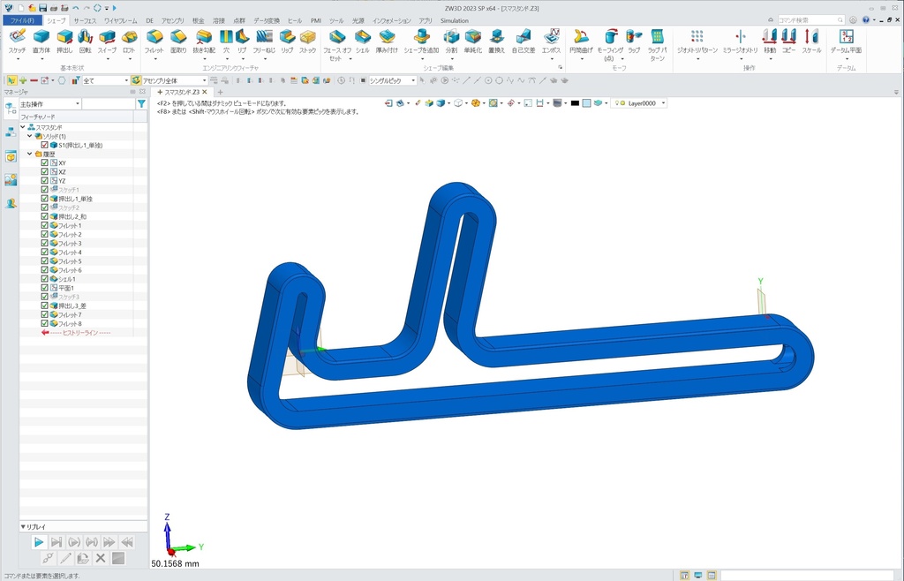
Task: Close the スマスタンド.Z3 document tab
Action: pos(205,92)
